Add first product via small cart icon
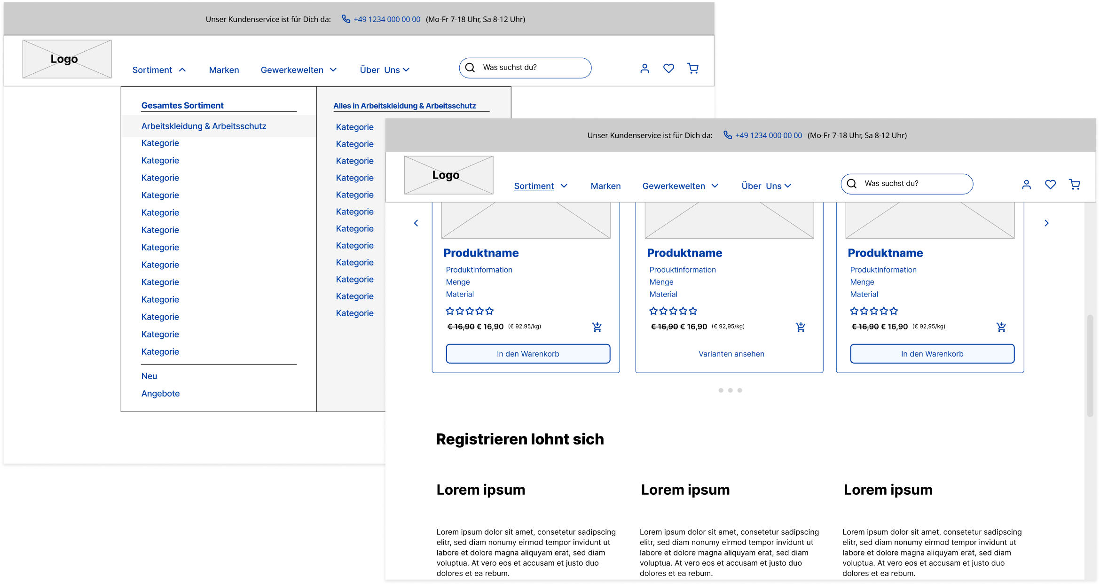 point(597,327)
